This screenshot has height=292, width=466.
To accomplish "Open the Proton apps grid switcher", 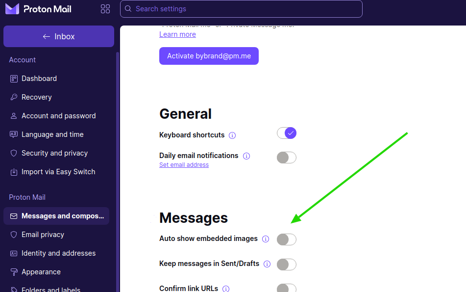I will click(105, 9).
